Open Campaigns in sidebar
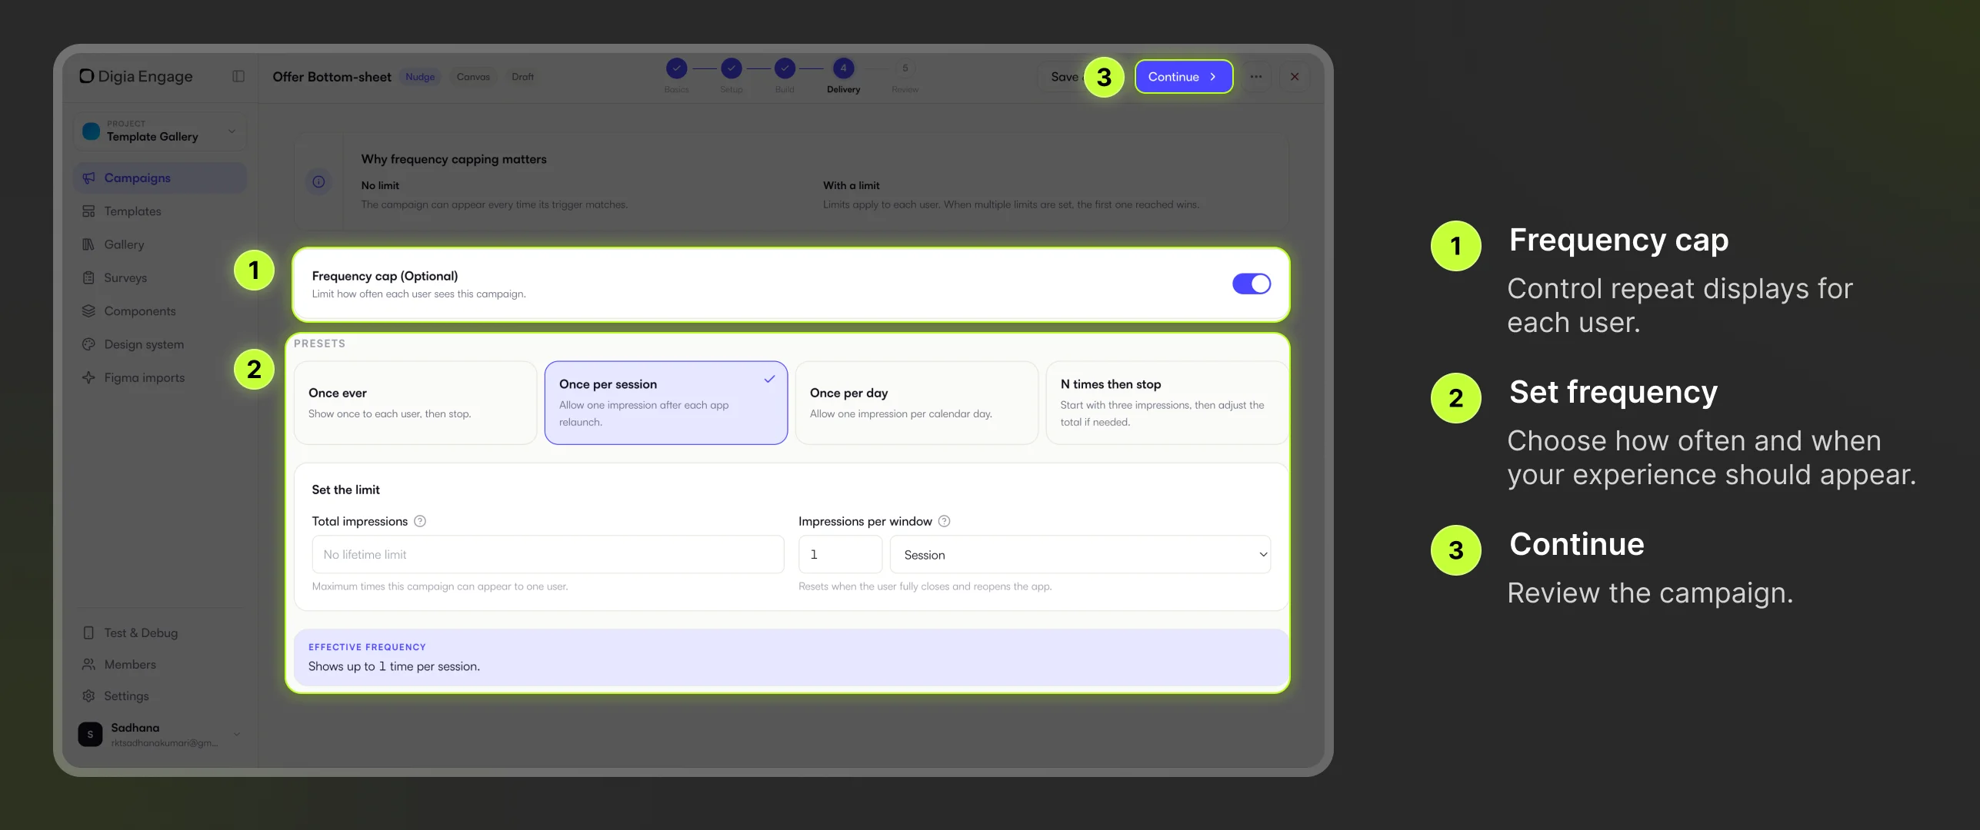 tap(160, 178)
